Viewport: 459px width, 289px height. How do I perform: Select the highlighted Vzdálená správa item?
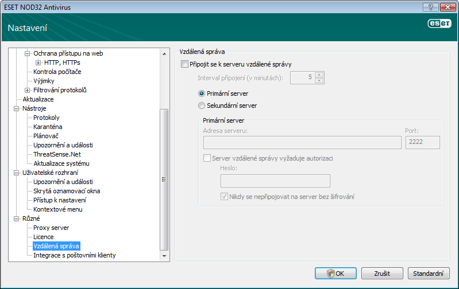click(x=56, y=246)
